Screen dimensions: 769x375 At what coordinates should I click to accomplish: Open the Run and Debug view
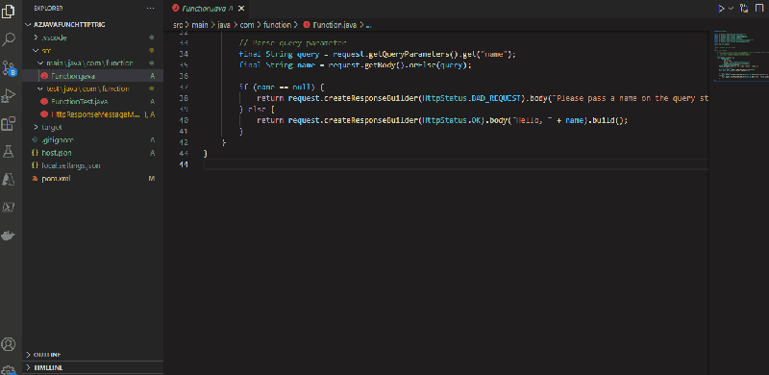coord(9,96)
